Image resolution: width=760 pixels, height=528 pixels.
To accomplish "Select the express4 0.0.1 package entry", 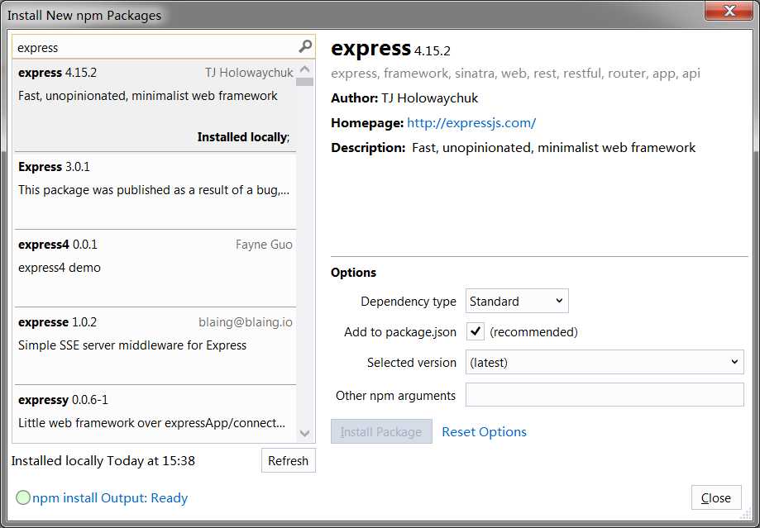I will click(x=155, y=269).
